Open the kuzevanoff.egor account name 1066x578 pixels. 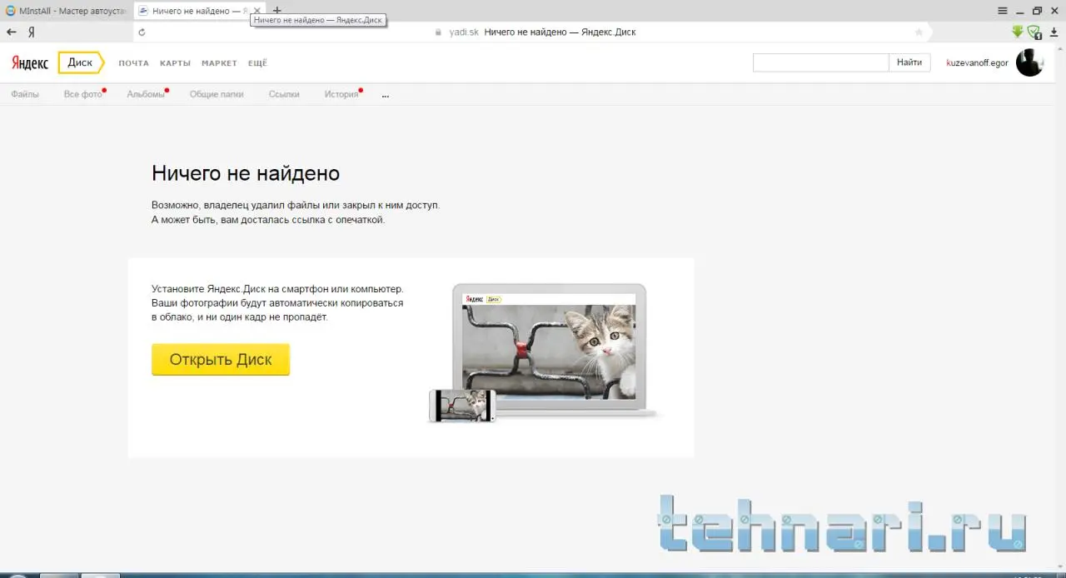(x=977, y=63)
